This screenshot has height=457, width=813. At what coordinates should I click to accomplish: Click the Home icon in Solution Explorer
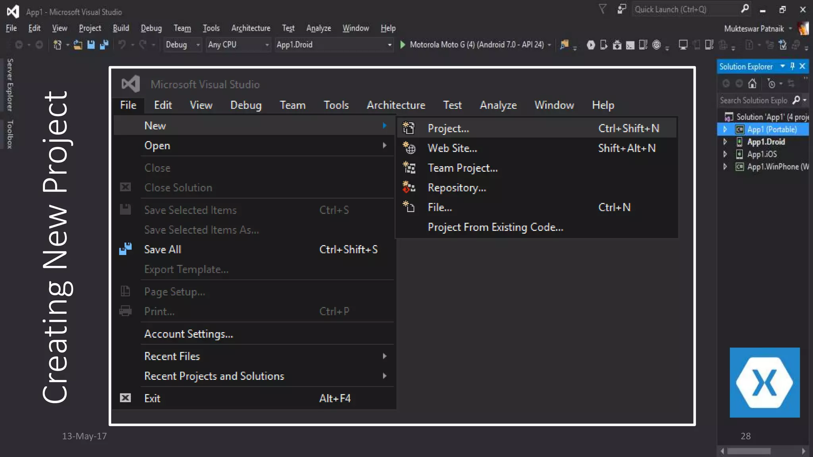coord(752,84)
